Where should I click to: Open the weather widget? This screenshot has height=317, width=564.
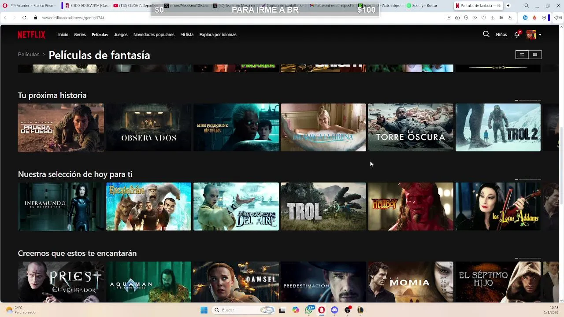pyautogui.click(x=20, y=310)
